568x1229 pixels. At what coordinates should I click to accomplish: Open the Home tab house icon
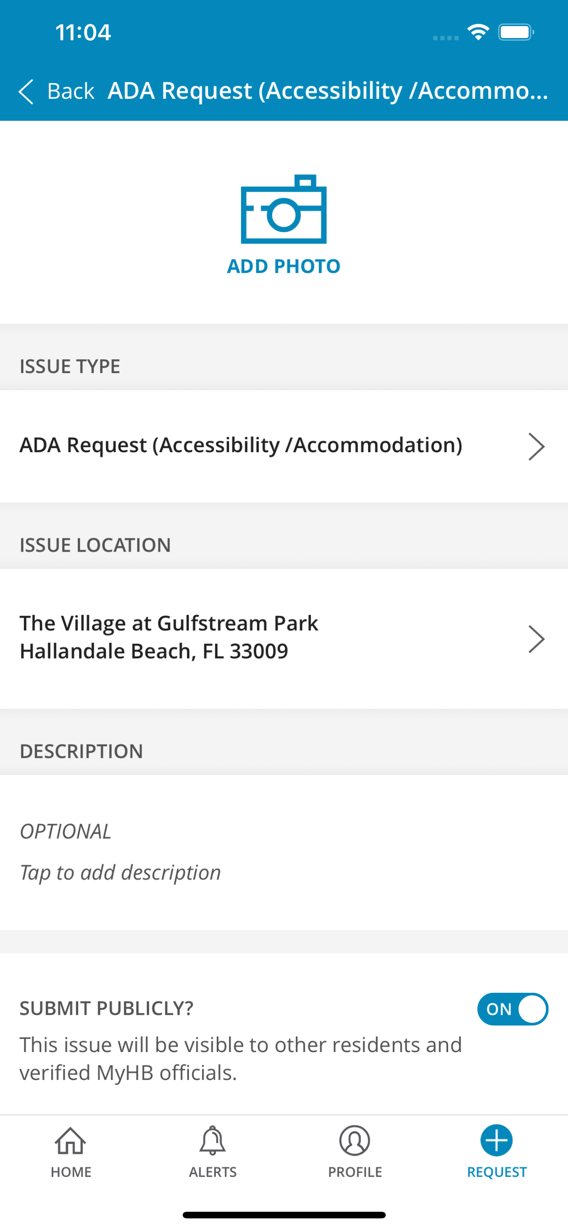coord(71,1141)
